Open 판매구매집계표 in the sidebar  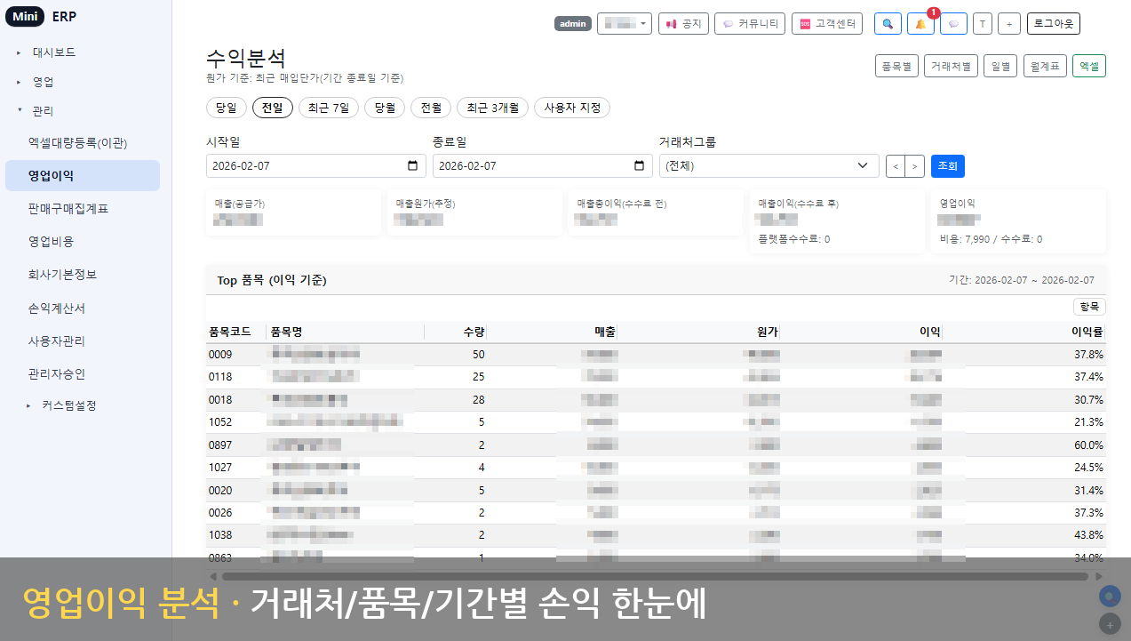pos(83,208)
